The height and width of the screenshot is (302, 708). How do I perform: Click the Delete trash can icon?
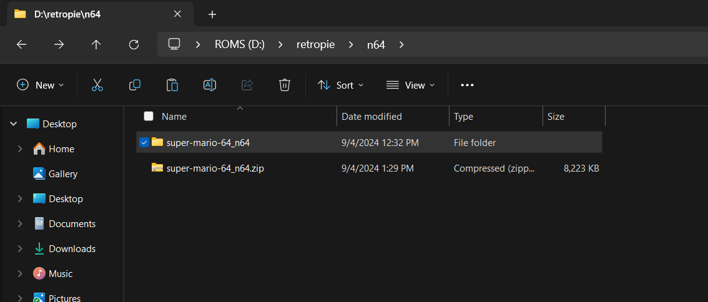pos(285,85)
